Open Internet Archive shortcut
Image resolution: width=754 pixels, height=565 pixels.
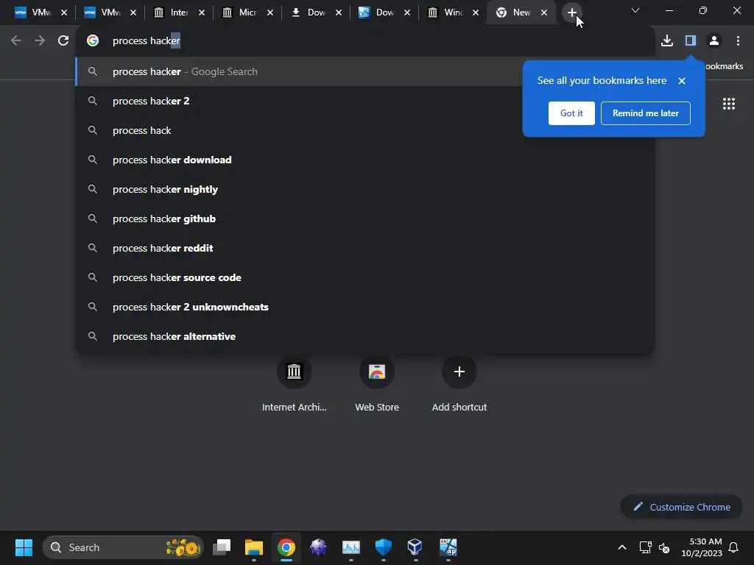pyautogui.click(x=295, y=385)
